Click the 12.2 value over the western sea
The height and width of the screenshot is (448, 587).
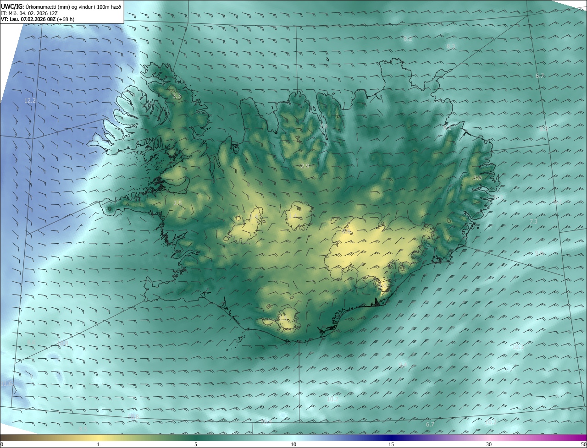[30, 100]
